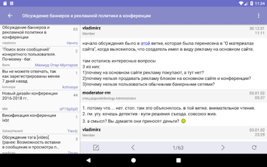Screen dimensions: 267x167
Task: Refresh the topic with the reload icon
Action: pos(254,147)
